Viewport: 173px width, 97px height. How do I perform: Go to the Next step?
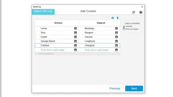(134, 88)
